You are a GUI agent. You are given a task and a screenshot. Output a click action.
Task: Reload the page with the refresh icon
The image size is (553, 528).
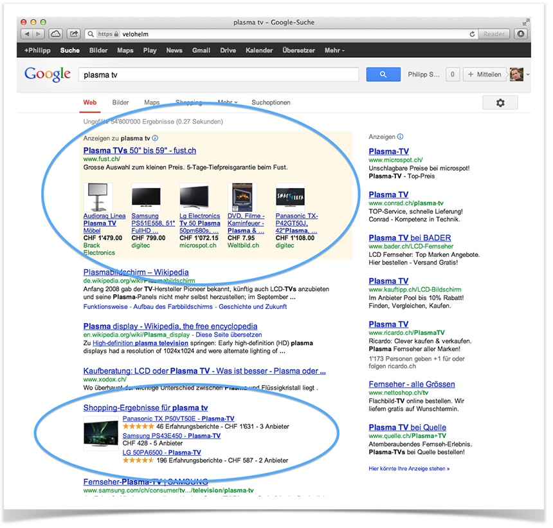tap(472, 34)
